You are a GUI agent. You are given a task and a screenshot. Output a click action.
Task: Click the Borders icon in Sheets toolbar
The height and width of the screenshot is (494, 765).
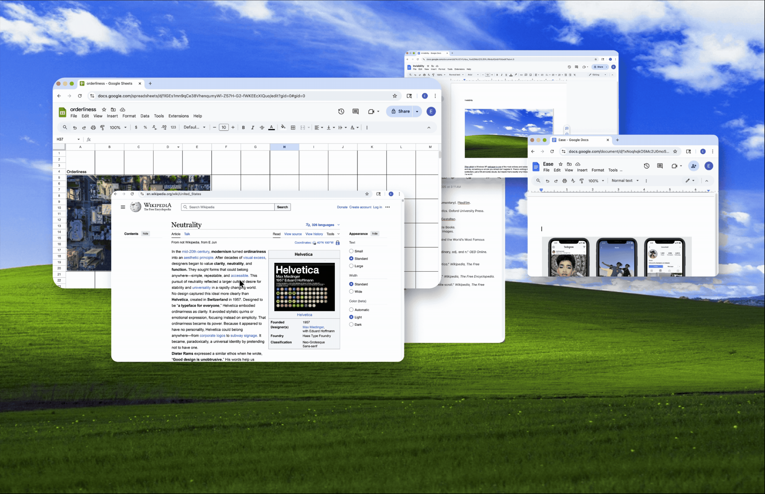pyautogui.click(x=293, y=127)
